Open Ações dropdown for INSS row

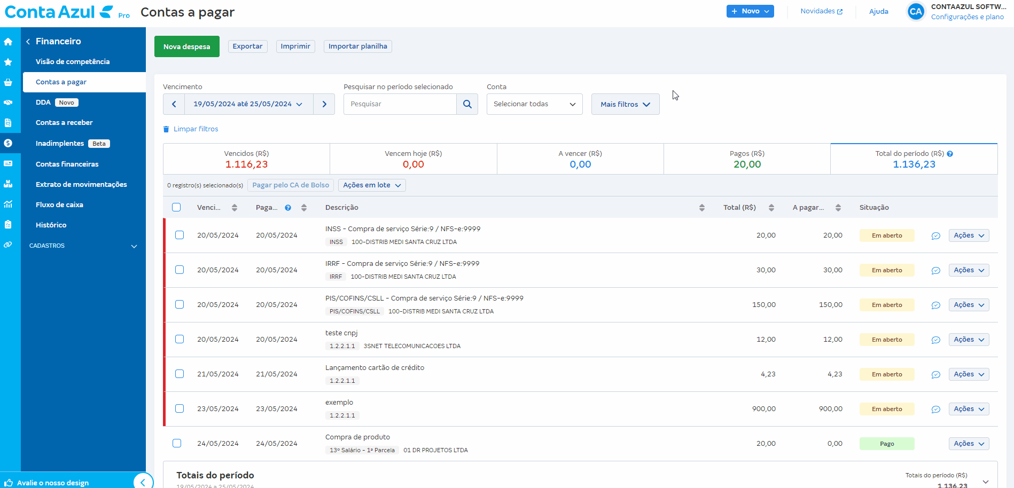969,235
